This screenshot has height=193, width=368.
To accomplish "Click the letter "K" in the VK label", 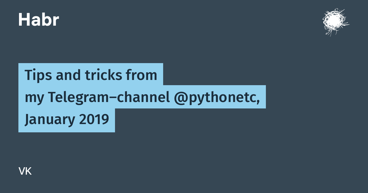I will (29, 172).
